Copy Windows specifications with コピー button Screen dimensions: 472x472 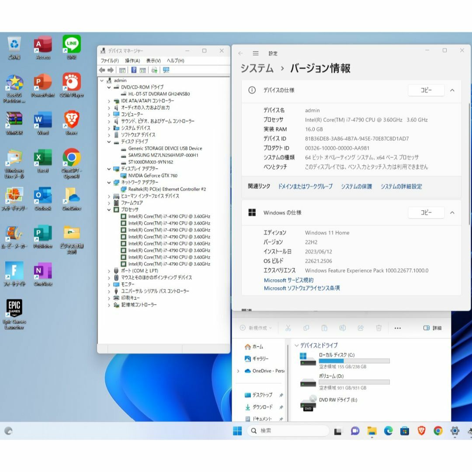[426, 212]
